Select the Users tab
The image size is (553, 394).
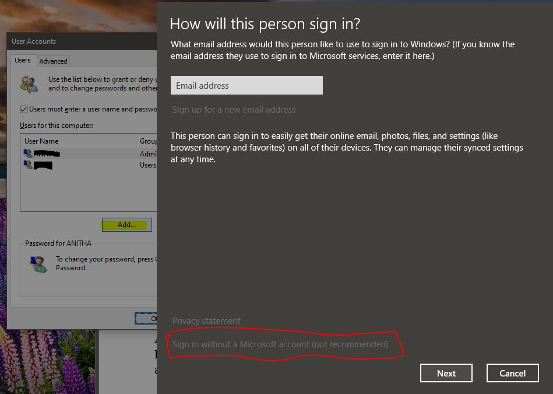click(23, 60)
